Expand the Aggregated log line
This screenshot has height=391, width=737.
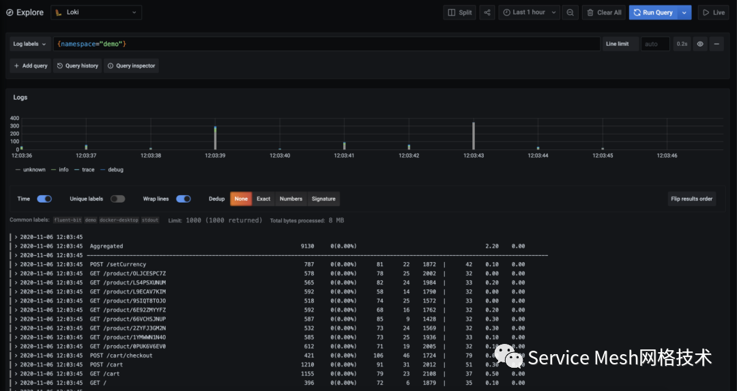point(16,246)
